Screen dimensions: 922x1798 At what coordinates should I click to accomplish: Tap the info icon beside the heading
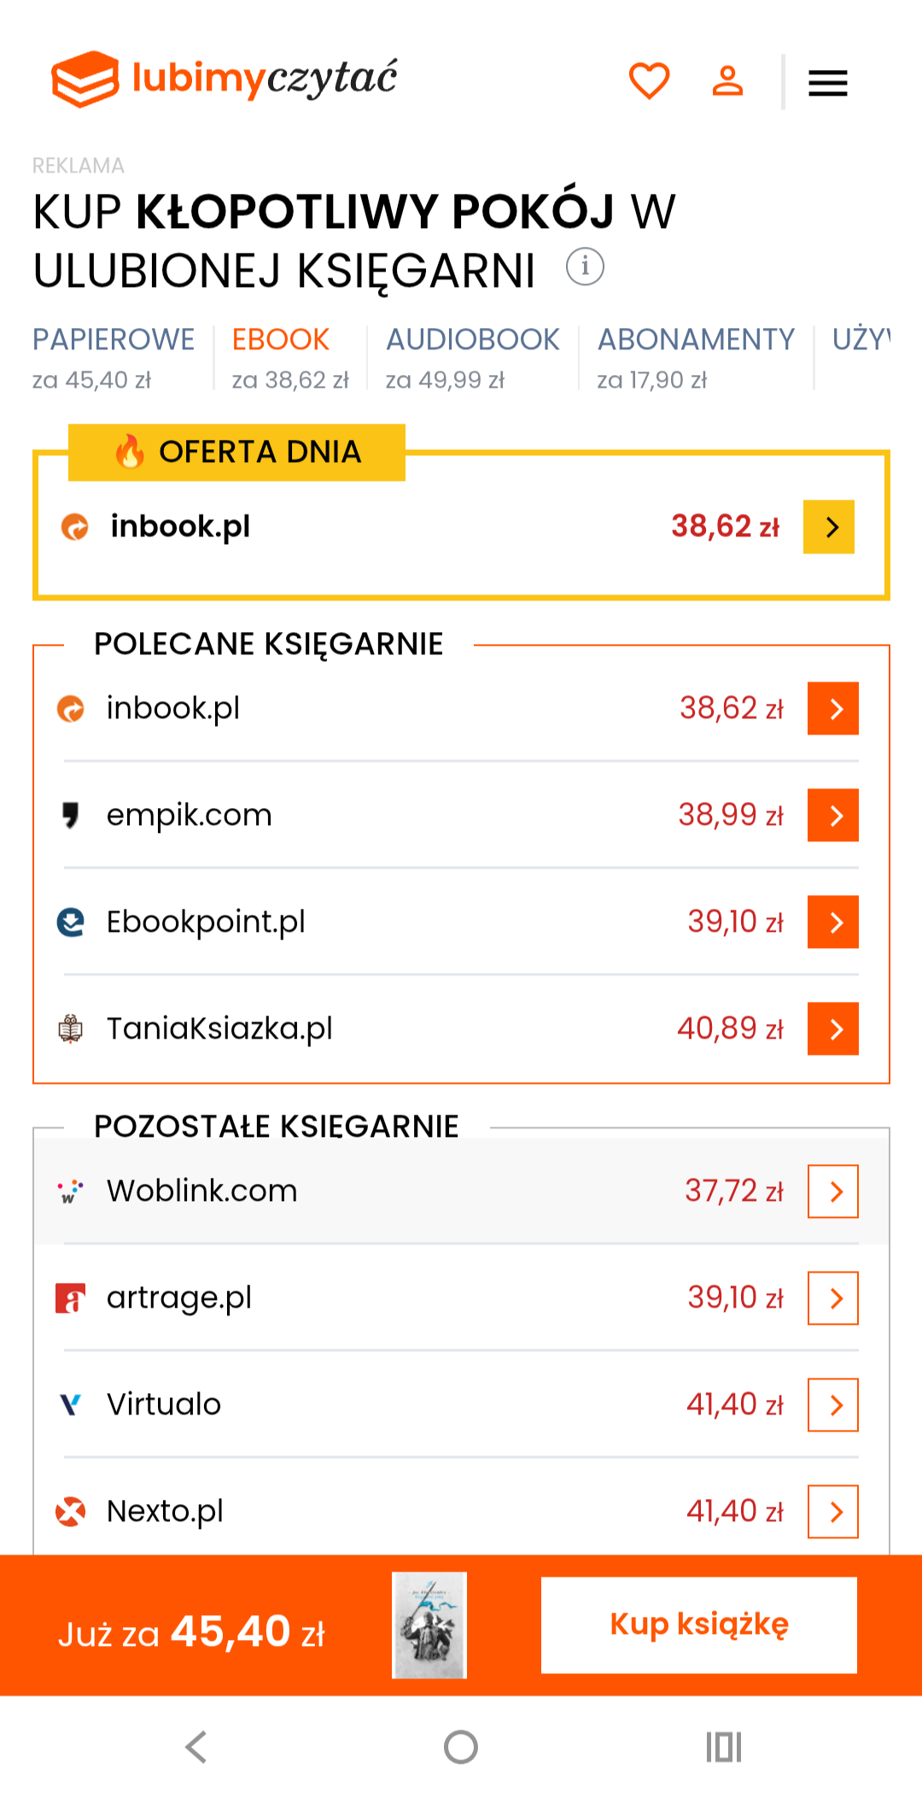pyautogui.click(x=585, y=267)
